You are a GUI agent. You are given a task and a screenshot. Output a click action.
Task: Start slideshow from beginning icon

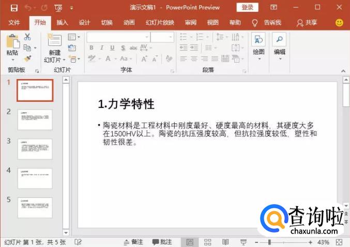[x=58, y=8]
